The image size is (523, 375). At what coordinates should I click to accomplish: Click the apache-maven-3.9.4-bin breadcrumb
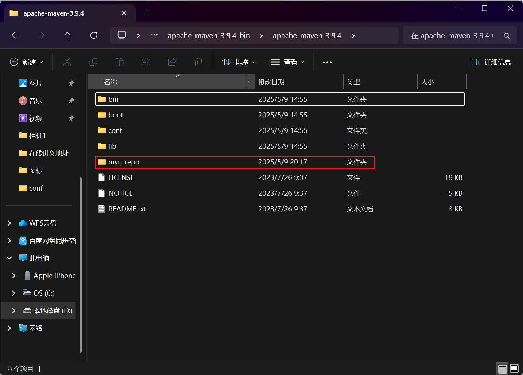tap(209, 36)
